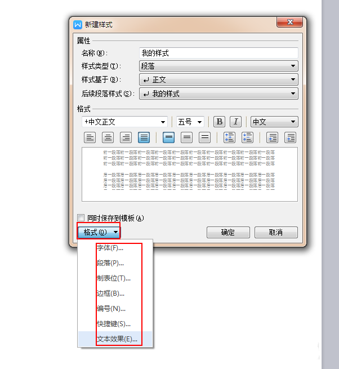Choose 字体(F)... from format menu
This screenshot has height=369, width=339.
(115, 248)
